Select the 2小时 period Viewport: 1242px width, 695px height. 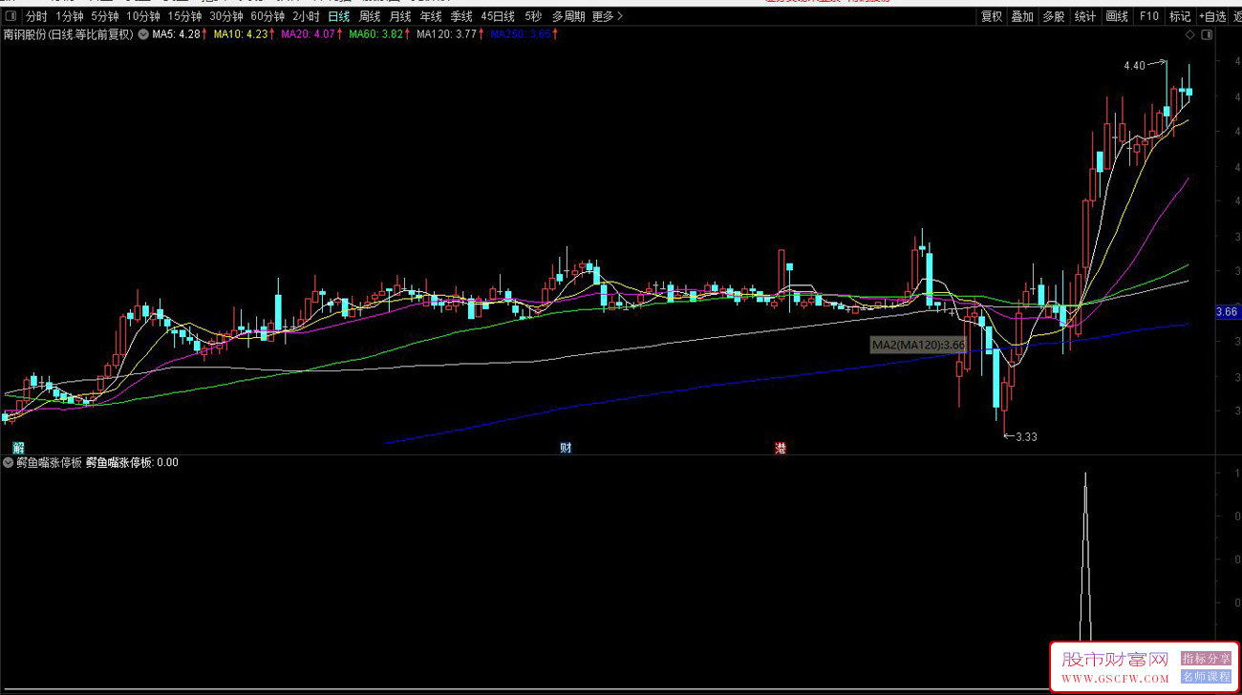pyautogui.click(x=306, y=16)
